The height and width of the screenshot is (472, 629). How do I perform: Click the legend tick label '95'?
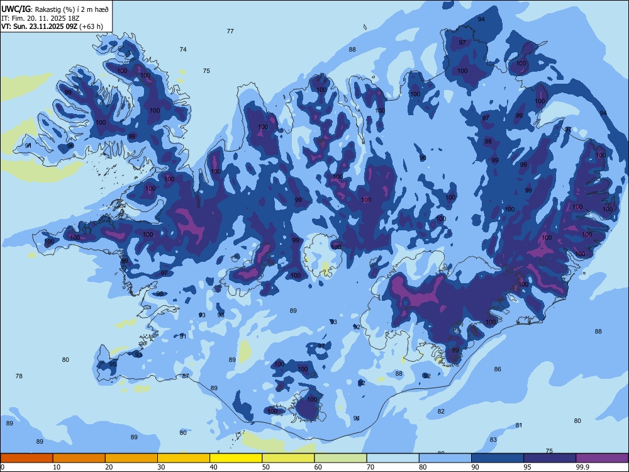pyautogui.click(x=528, y=467)
